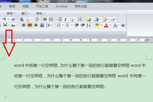Screen dimensions: 153x102
Task: Click the two-column layout icon
Action: [45, 19]
